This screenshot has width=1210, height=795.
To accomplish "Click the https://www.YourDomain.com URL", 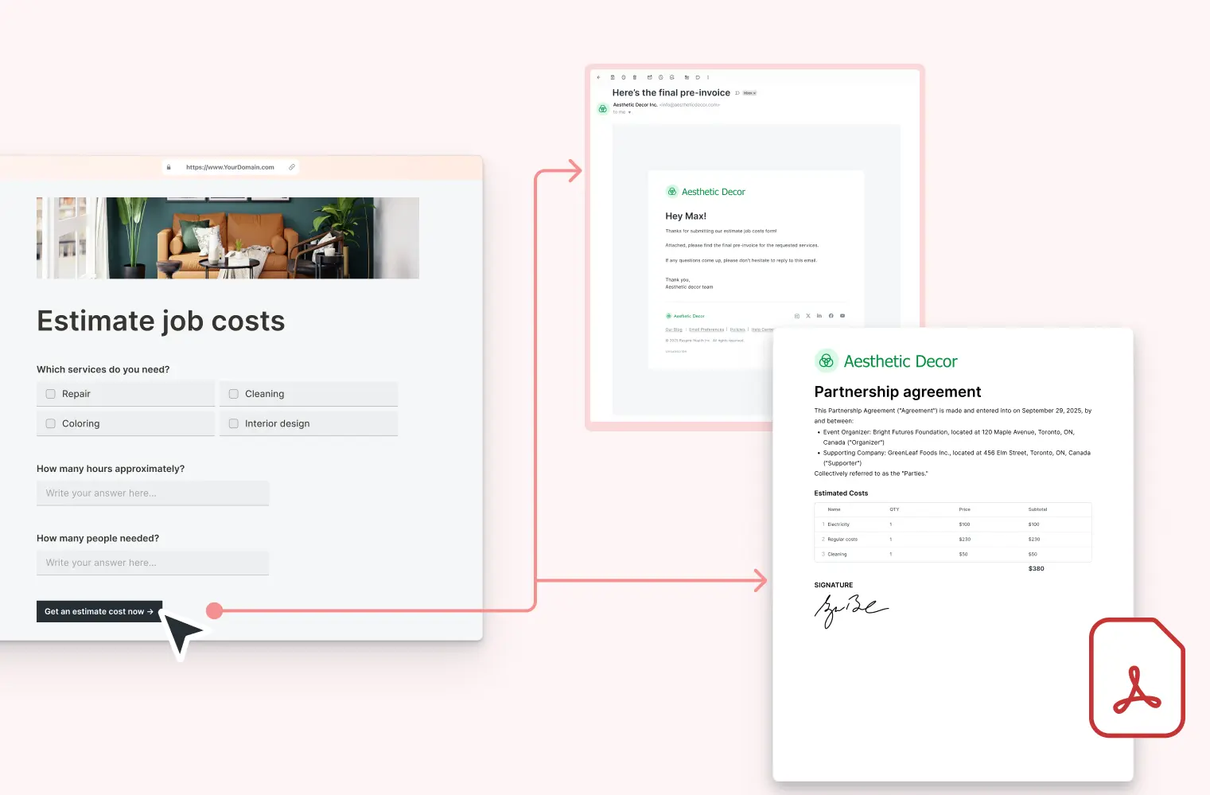I will coord(230,167).
